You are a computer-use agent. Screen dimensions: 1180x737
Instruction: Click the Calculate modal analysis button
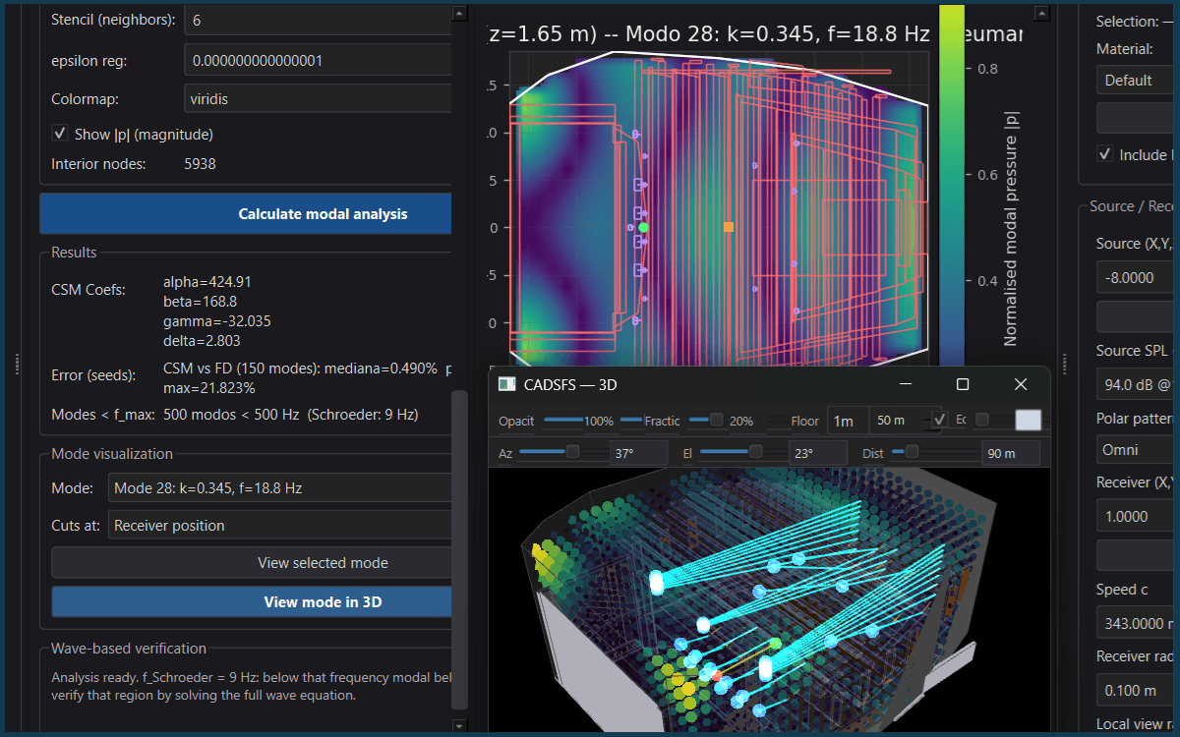point(246,213)
